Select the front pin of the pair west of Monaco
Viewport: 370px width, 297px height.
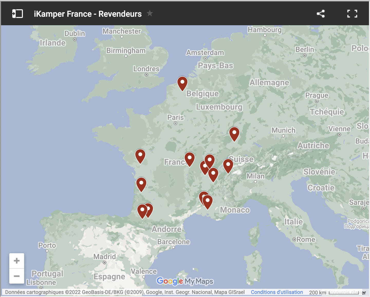coord(208,202)
